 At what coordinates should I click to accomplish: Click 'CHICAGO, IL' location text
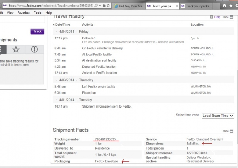198,60
